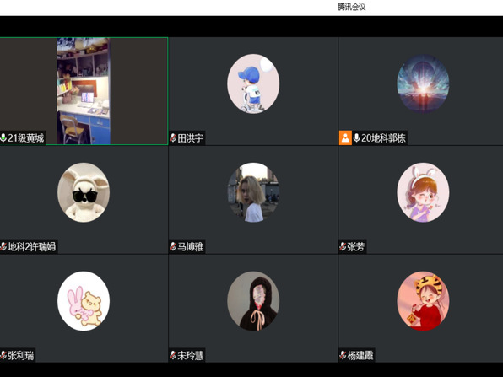Click the green microphone icon beside 21级黄城
Viewport: 503px width, 377px height.
[x=3, y=138]
